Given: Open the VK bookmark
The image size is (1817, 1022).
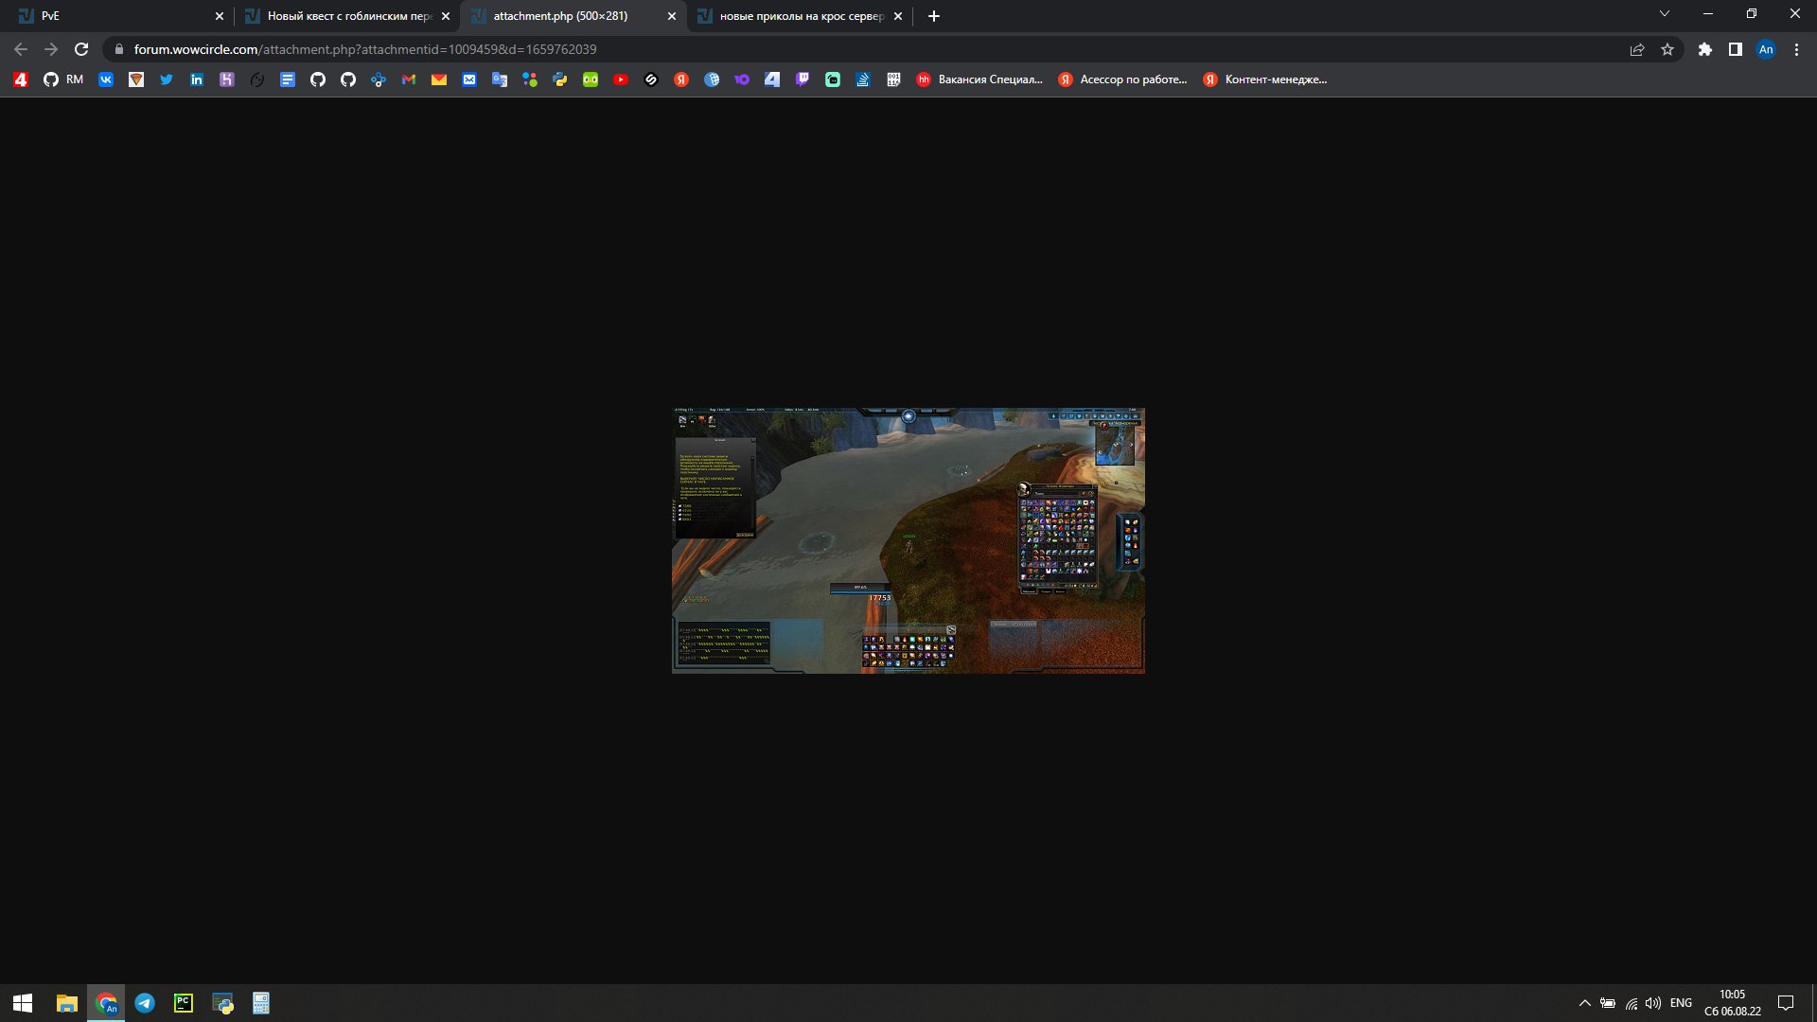Looking at the screenshot, I should coord(106,79).
